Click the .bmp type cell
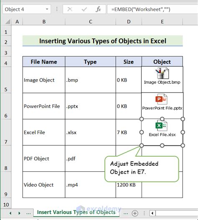198x220 pixels. 90,80
